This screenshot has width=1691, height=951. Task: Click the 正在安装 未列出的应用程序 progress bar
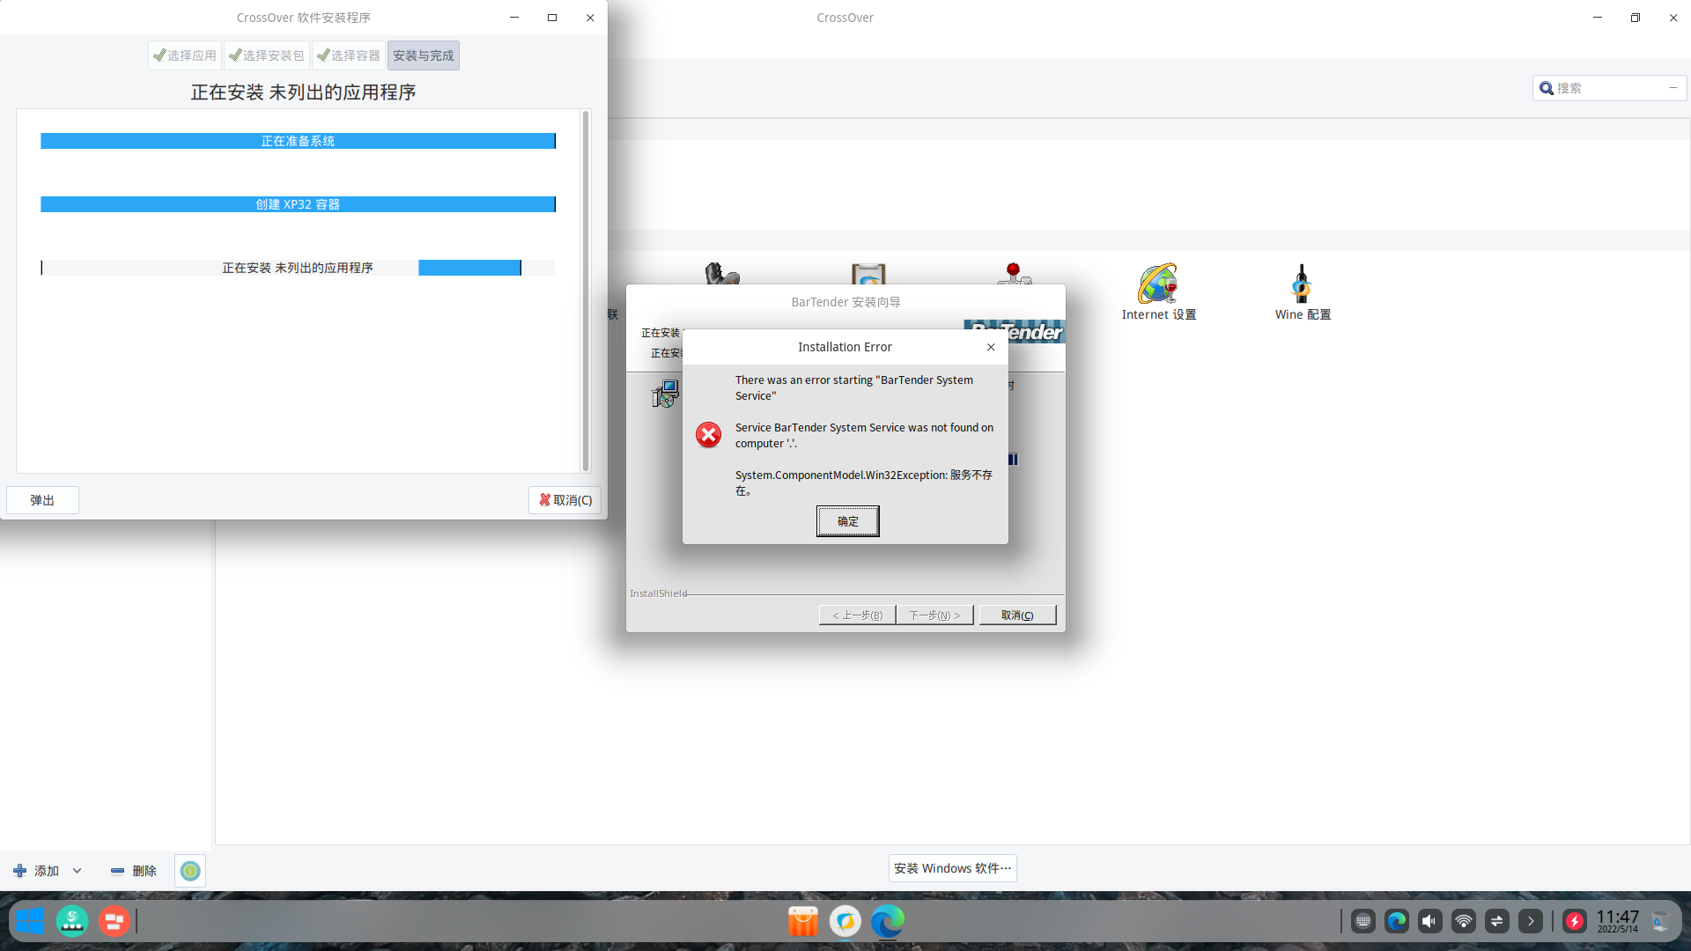pyautogui.click(x=298, y=268)
